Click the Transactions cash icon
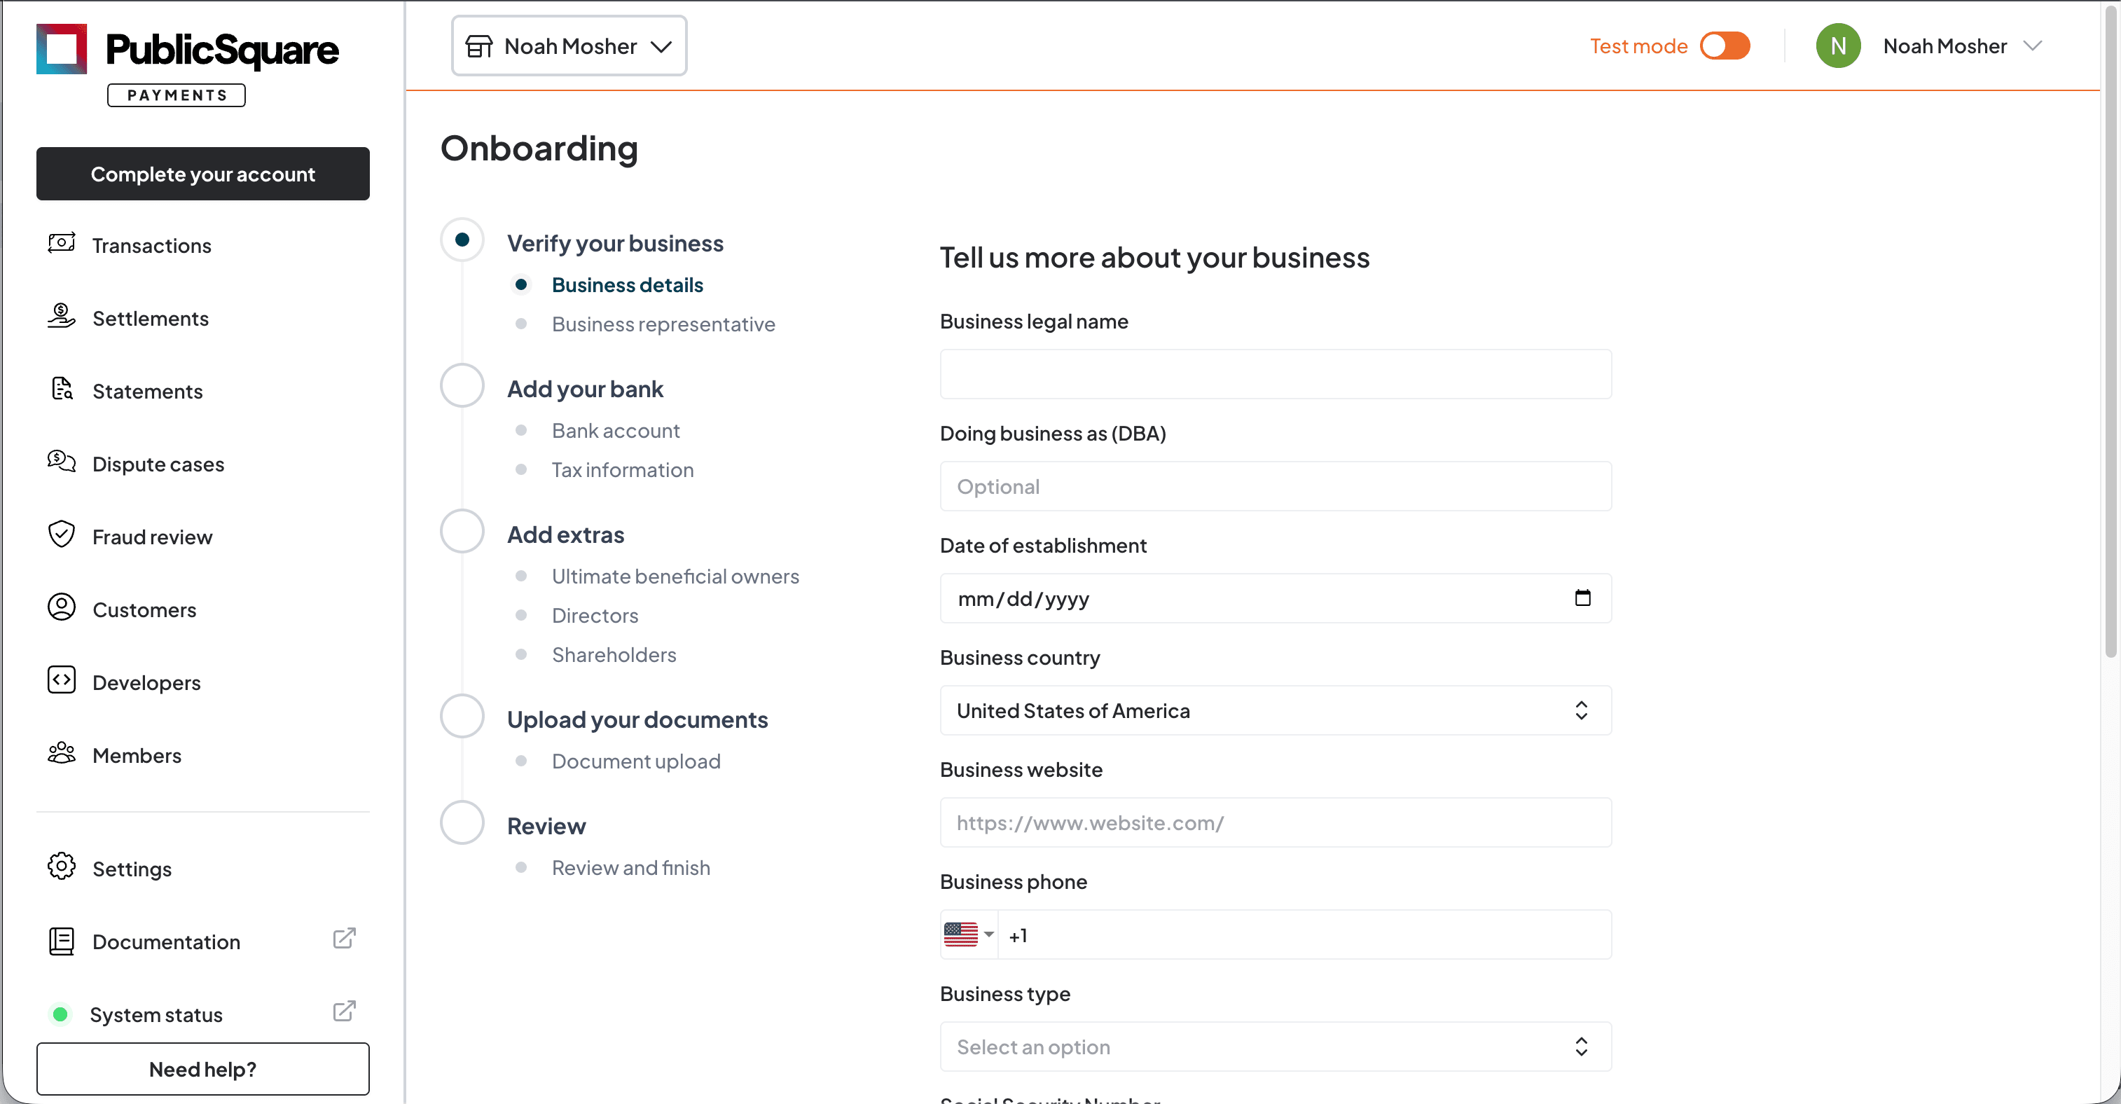This screenshot has height=1104, width=2121. coord(62,244)
